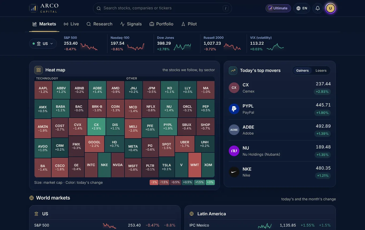Select the -3% legend color swatch
The height and width of the screenshot is (230, 365).
tap(154, 182)
